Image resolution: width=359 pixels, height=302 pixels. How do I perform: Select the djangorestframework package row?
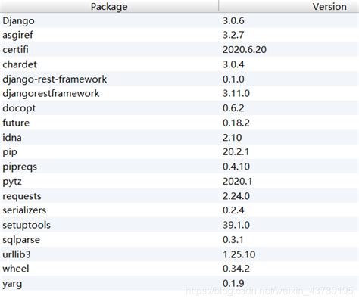(x=179, y=93)
